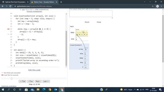Open the Windows Start menu
The width and height of the screenshot is (164, 92).
click(3, 90)
